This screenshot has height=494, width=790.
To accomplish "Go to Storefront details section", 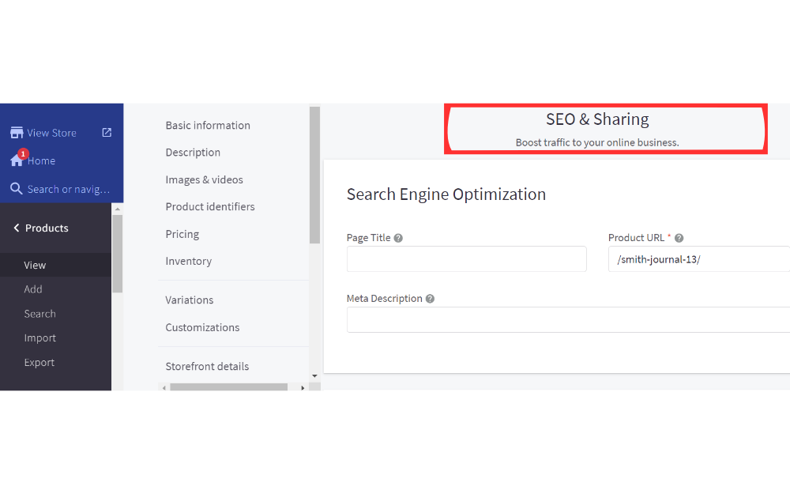I will pos(207,366).
